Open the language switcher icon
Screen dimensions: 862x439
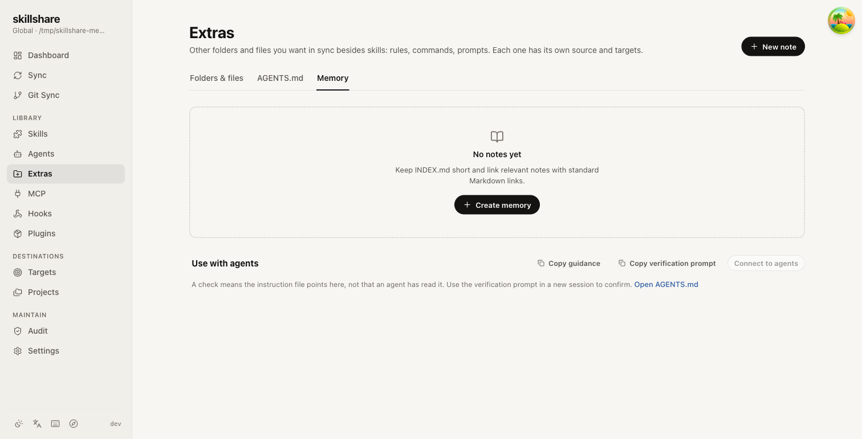[37, 424]
